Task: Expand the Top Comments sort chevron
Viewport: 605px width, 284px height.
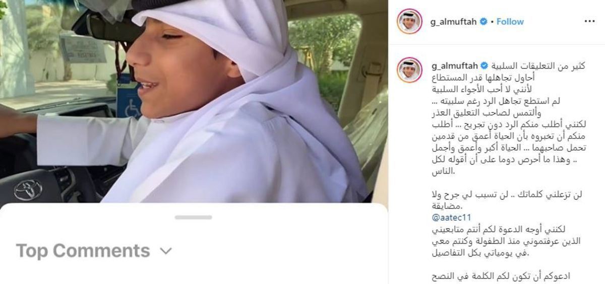Action: [166, 251]
